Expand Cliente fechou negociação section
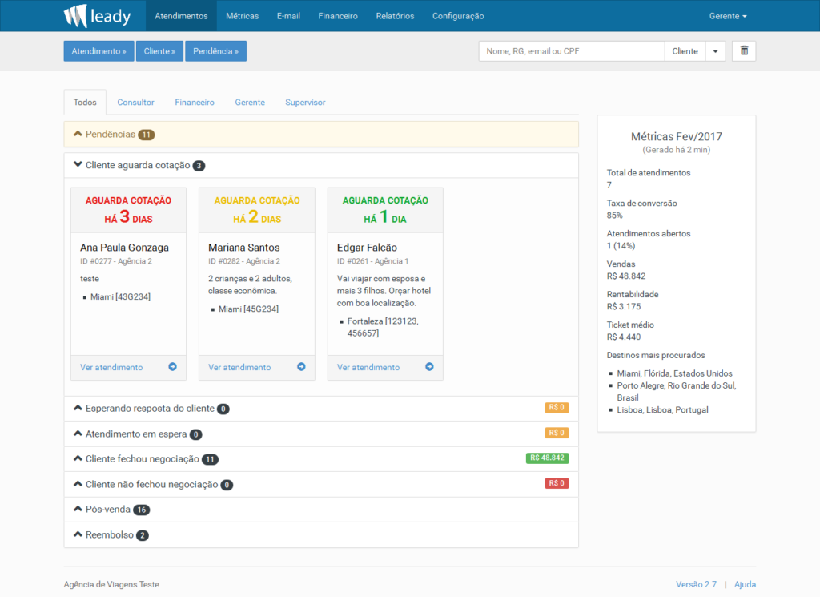 coord(78,459)
